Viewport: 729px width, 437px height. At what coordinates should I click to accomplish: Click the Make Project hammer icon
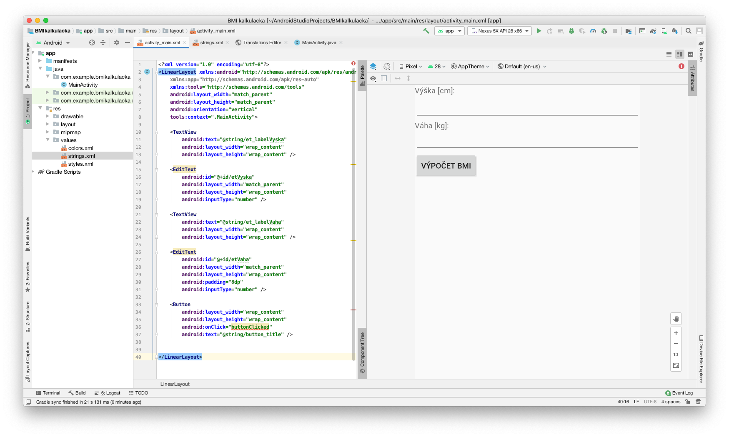[x=426, y=31]
